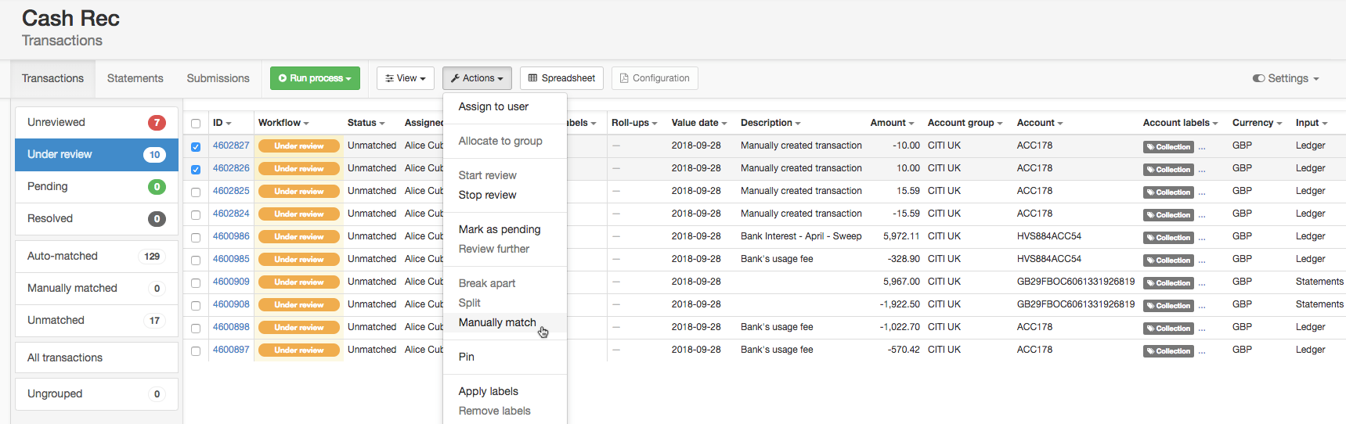Open more labels ellipsis on row 4600986
The width and height of the screenshot is (1346, 424).
point(1202,238)
